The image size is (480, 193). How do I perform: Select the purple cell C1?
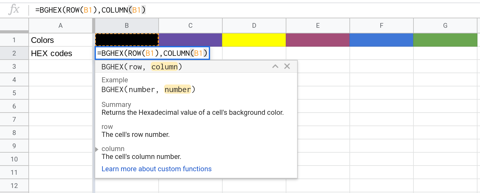coord(190,40)
